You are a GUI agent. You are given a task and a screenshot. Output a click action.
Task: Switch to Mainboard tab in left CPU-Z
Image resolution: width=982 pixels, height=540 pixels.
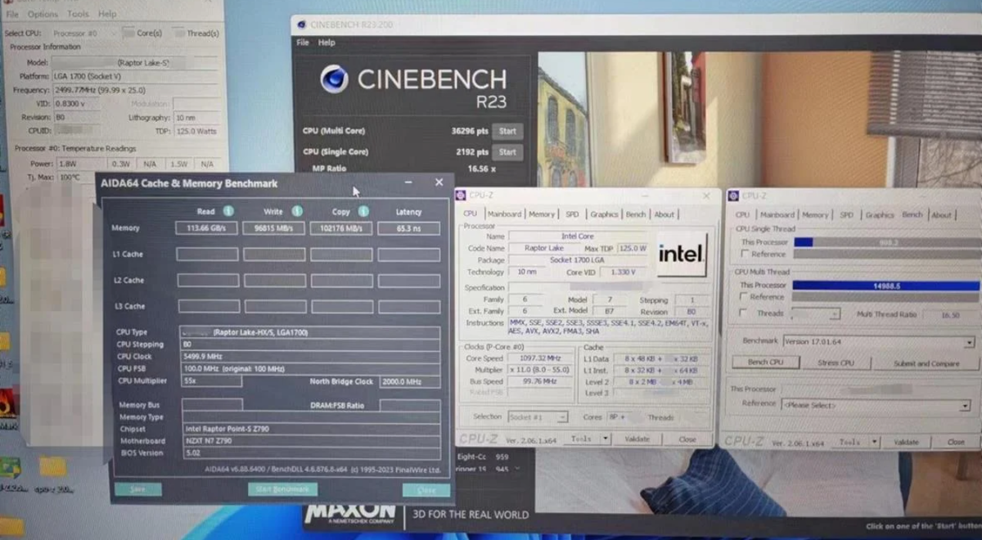[x=504, y=214]
